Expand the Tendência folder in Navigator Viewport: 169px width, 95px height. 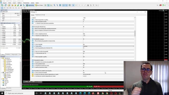pos(3,60)
